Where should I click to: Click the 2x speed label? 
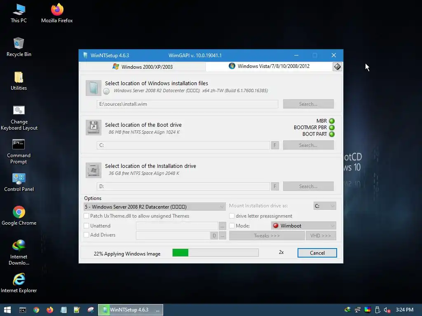[x=281, y=252]
